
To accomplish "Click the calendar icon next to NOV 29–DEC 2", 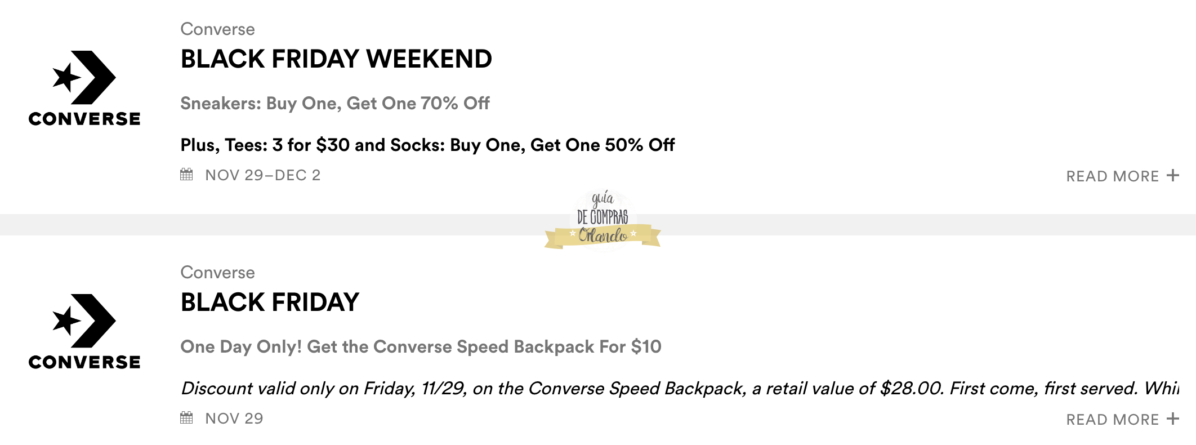I will pyautogui.click(x=186, y=175).
